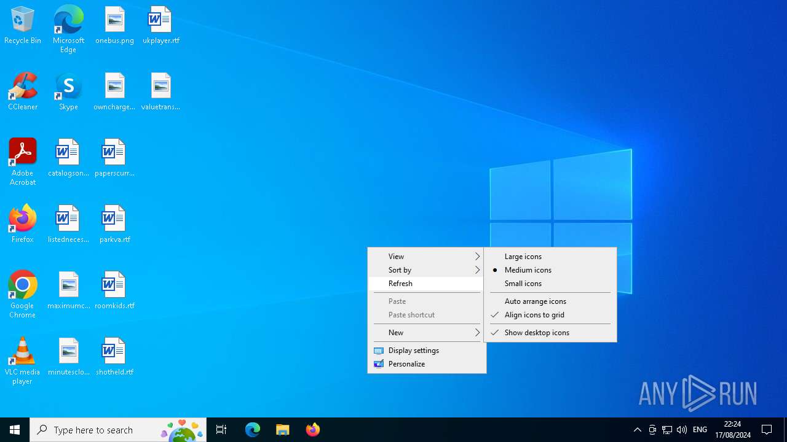The image size is (787, 442).
Task: Select the VLC media player shortcut
Action: pyautogui.click(x=23, y=361)
